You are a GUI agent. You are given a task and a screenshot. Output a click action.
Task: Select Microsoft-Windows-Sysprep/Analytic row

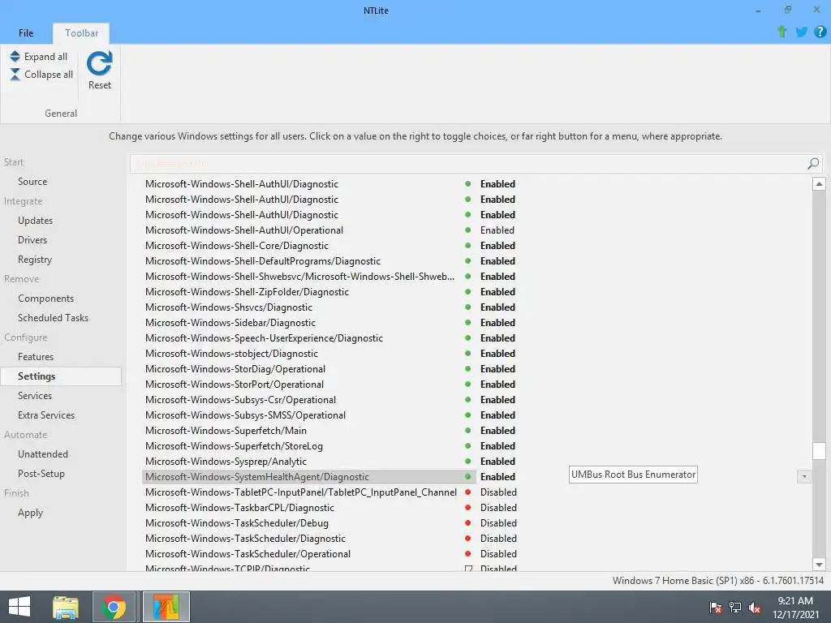[x=226, y=462]
